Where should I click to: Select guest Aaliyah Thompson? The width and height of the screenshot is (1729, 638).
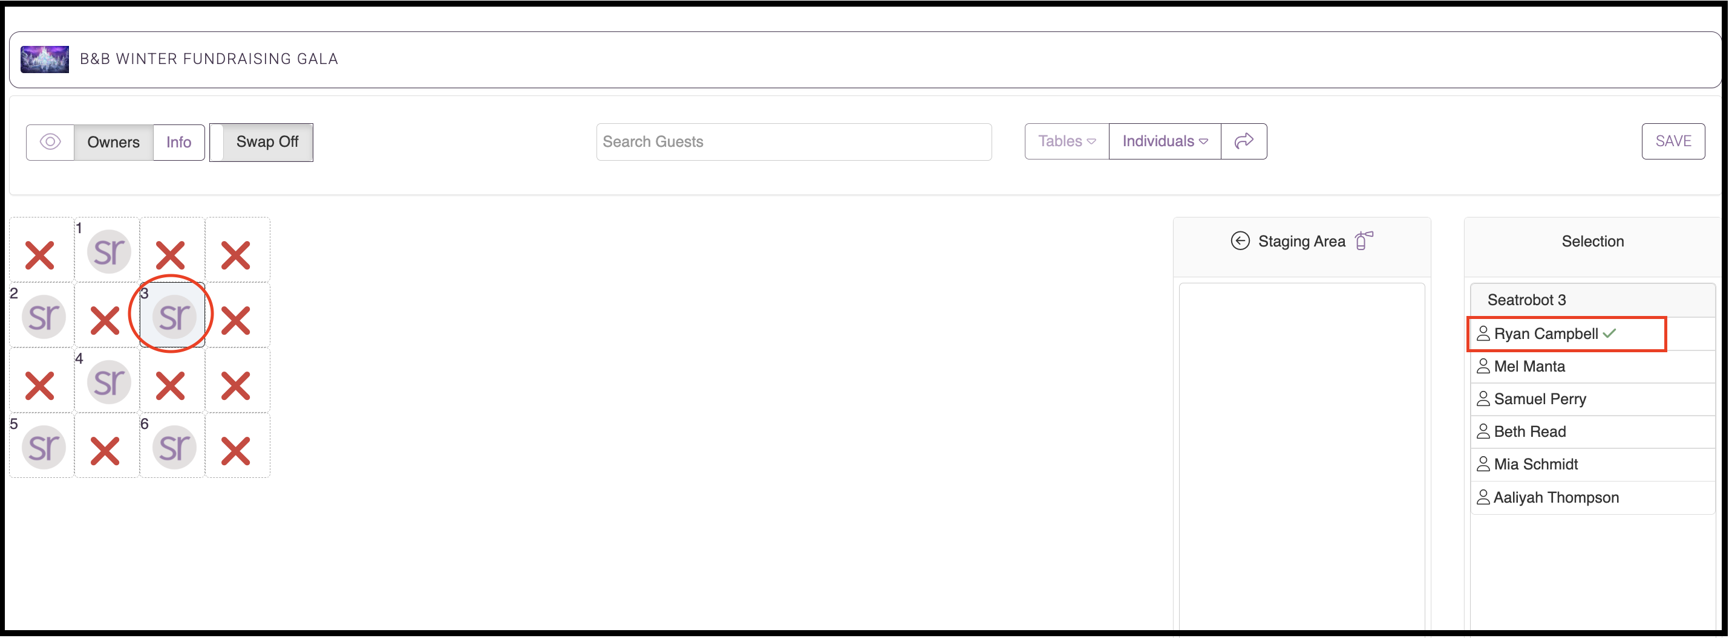point(1592,497)
